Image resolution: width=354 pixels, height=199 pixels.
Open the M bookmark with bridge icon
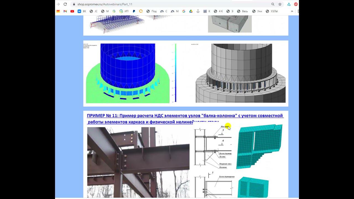[175, 11]
